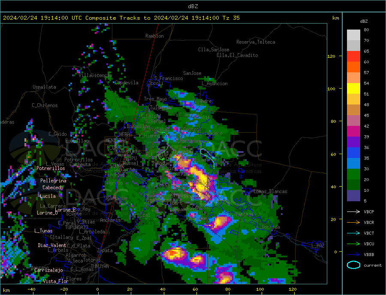
Task: Click the 'Pellegrina' map label
Action: click(x=54, y=181)
